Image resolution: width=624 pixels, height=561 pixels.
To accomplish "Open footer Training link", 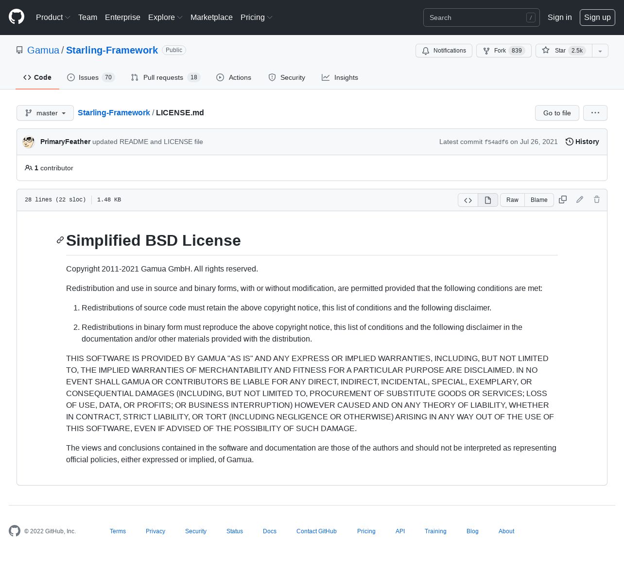I will pyautogui.click(x=435, y=531).
